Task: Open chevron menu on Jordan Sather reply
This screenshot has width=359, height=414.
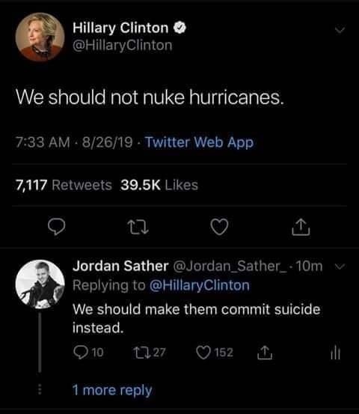Action: 340,267
